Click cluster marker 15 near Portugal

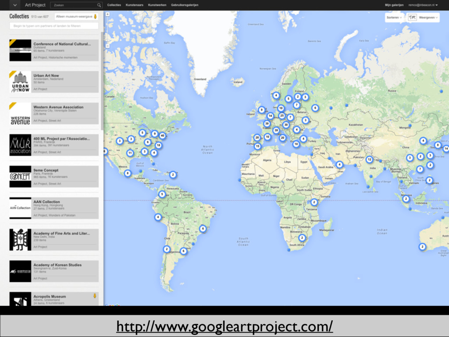pyautogui.click(x=257, y=146)
